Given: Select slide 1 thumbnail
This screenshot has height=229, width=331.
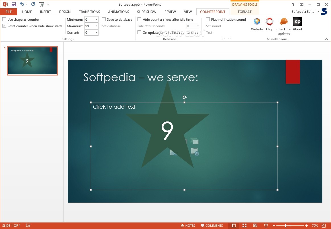Looking at the screenshot, I should [x=32, y=61].
